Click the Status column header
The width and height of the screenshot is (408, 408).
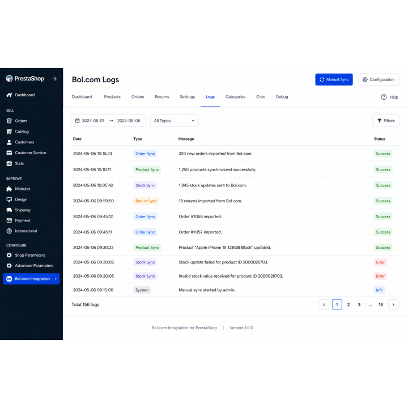point(380,139)
